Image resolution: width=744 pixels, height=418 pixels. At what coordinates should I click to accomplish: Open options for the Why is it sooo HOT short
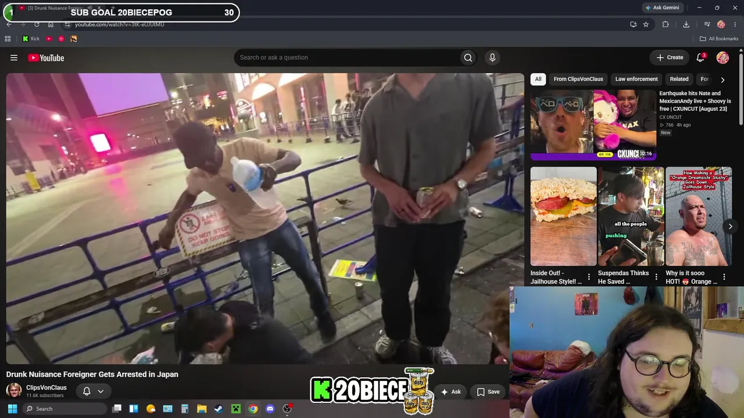tap(724, 277)
